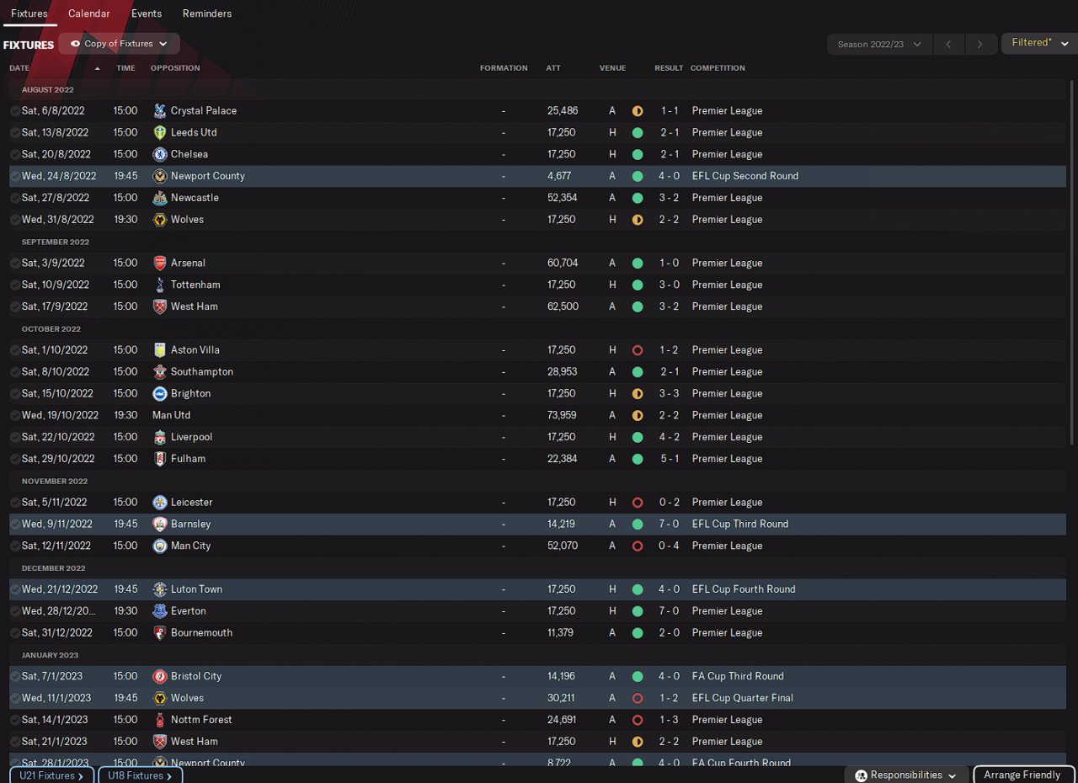Click the Aston Villa club badge
Screen dimensions: 1078x783
[160, 350]
